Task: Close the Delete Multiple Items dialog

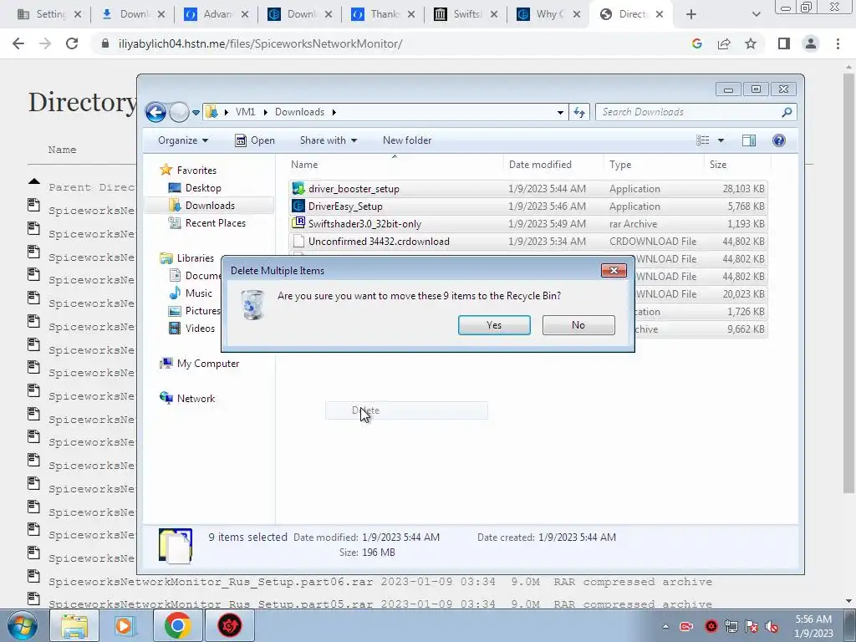Action: tap(614, 270)
